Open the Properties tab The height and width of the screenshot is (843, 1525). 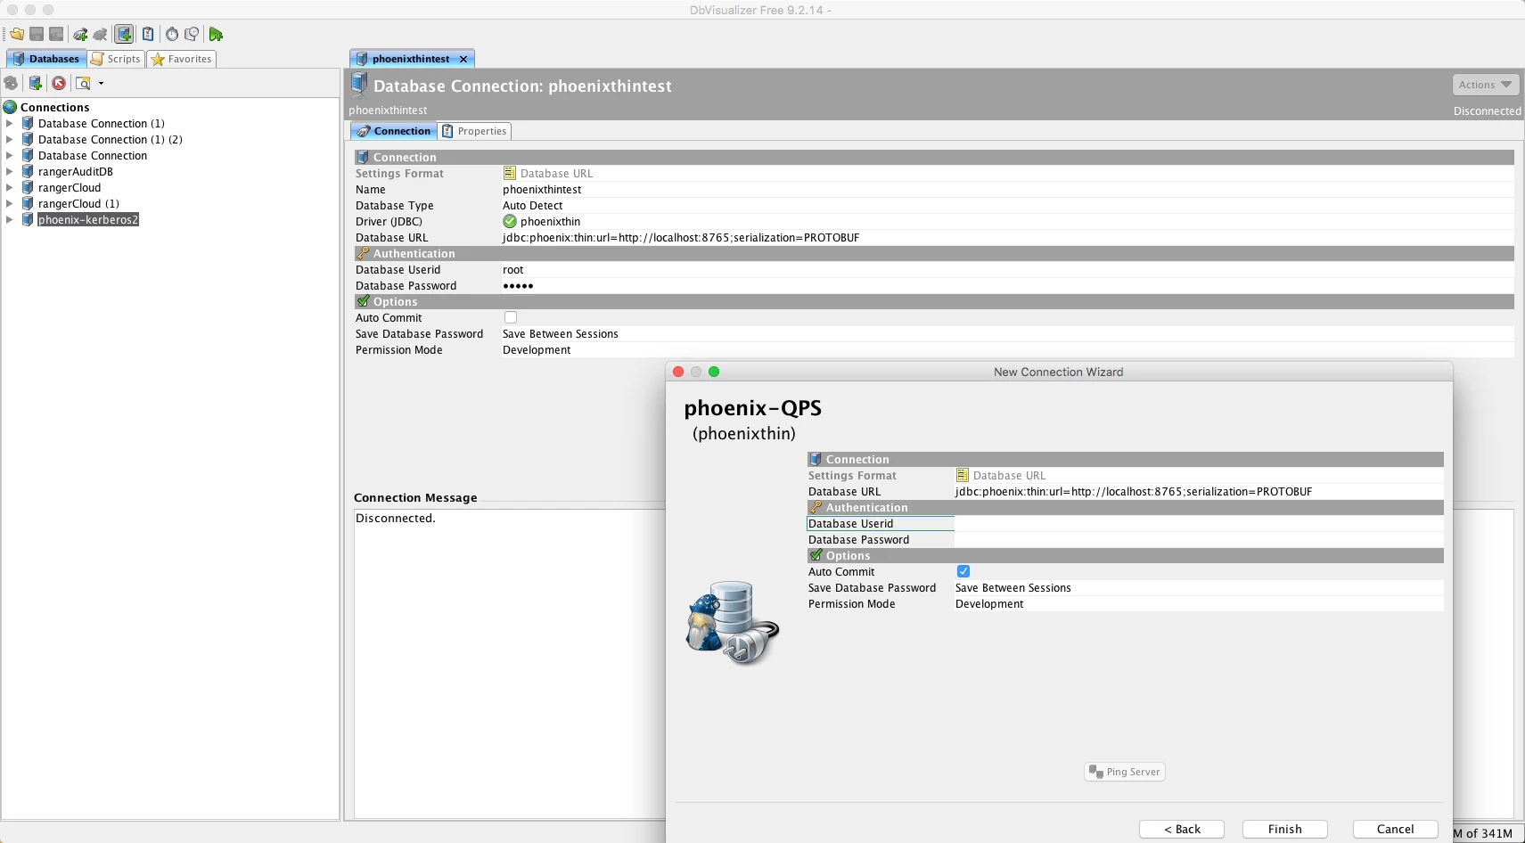pos(474,131)
